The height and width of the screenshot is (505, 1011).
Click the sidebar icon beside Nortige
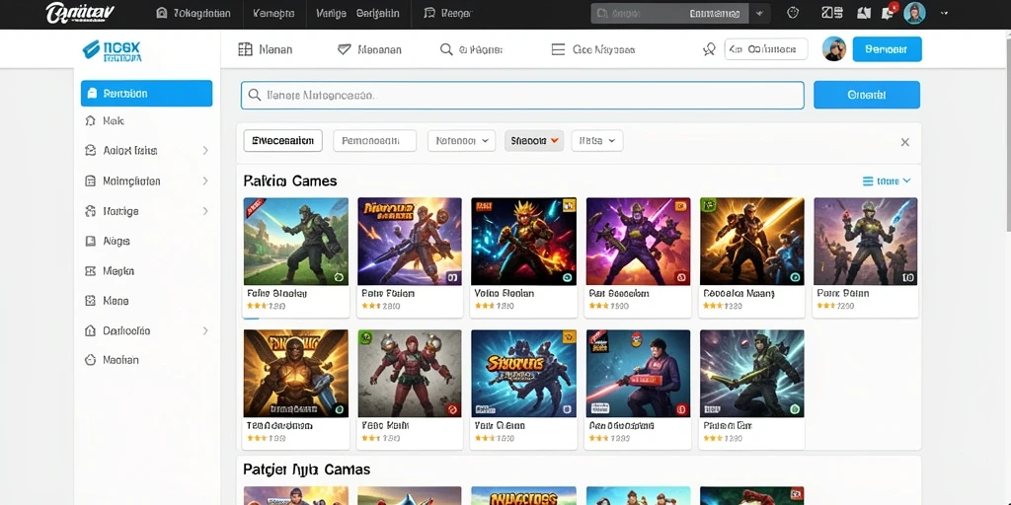point(91,211)
